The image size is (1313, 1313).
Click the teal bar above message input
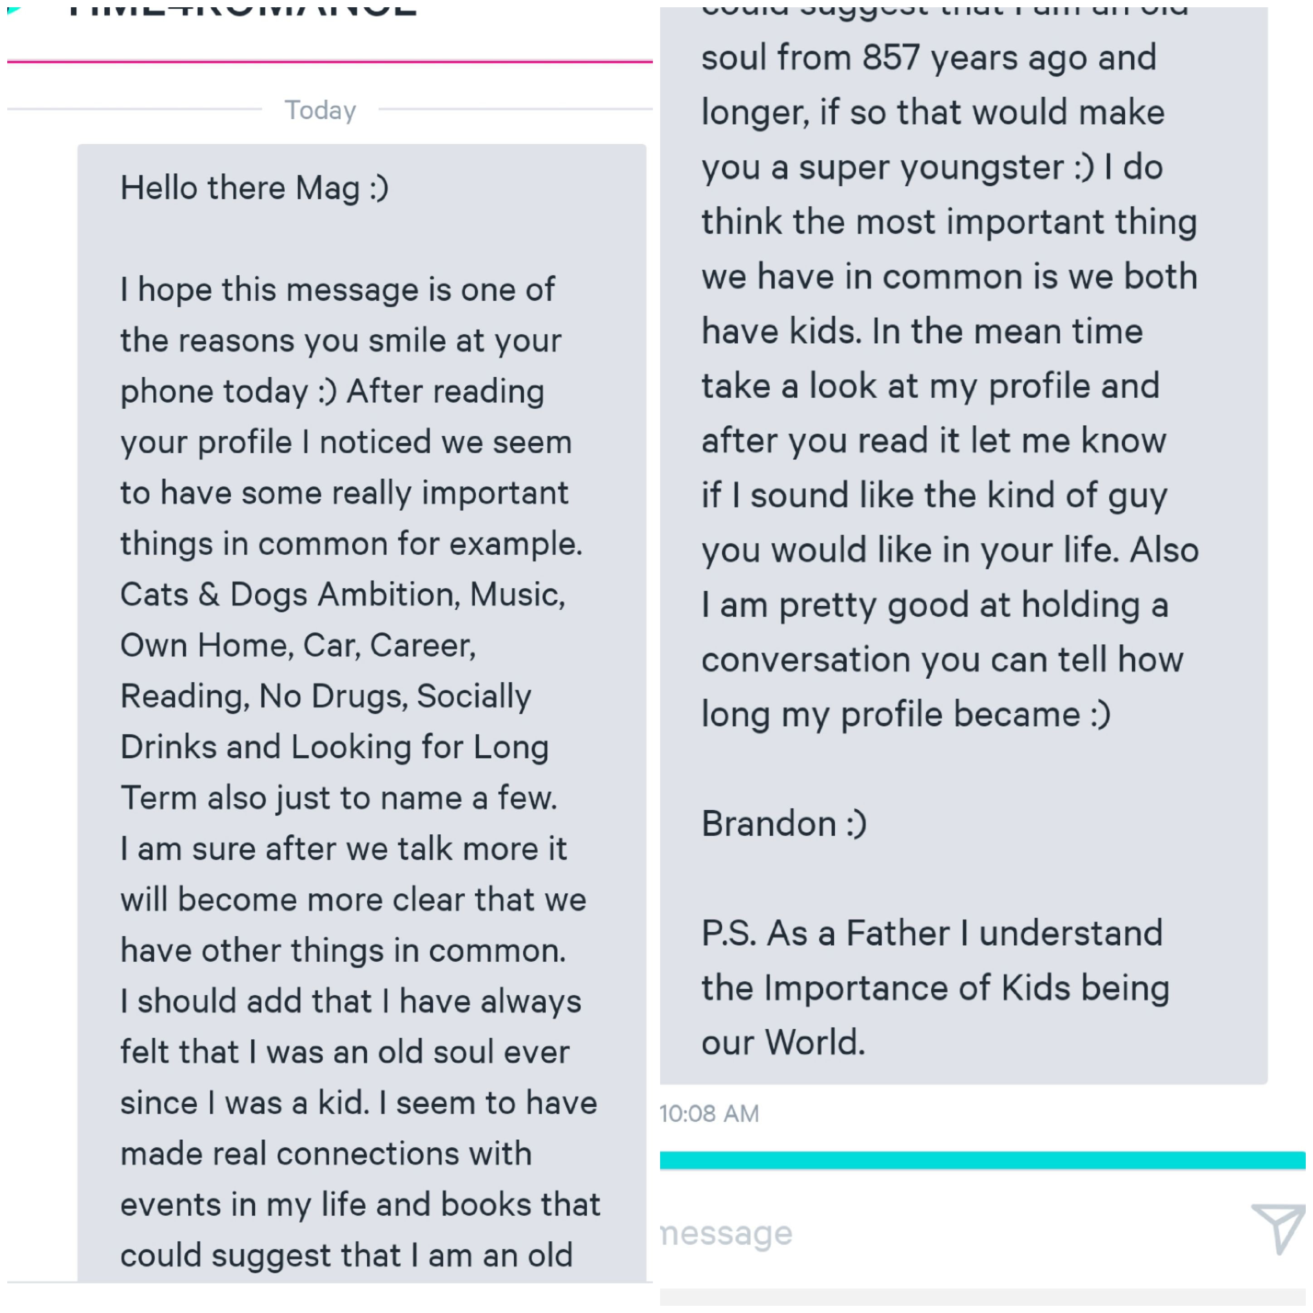click(982, 1159)
